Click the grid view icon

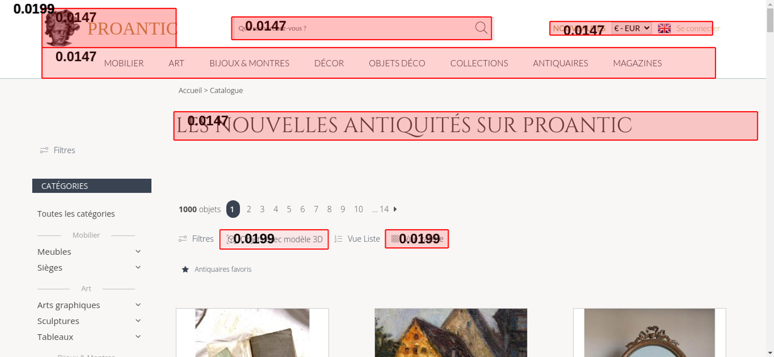click(x=395, y=239)
